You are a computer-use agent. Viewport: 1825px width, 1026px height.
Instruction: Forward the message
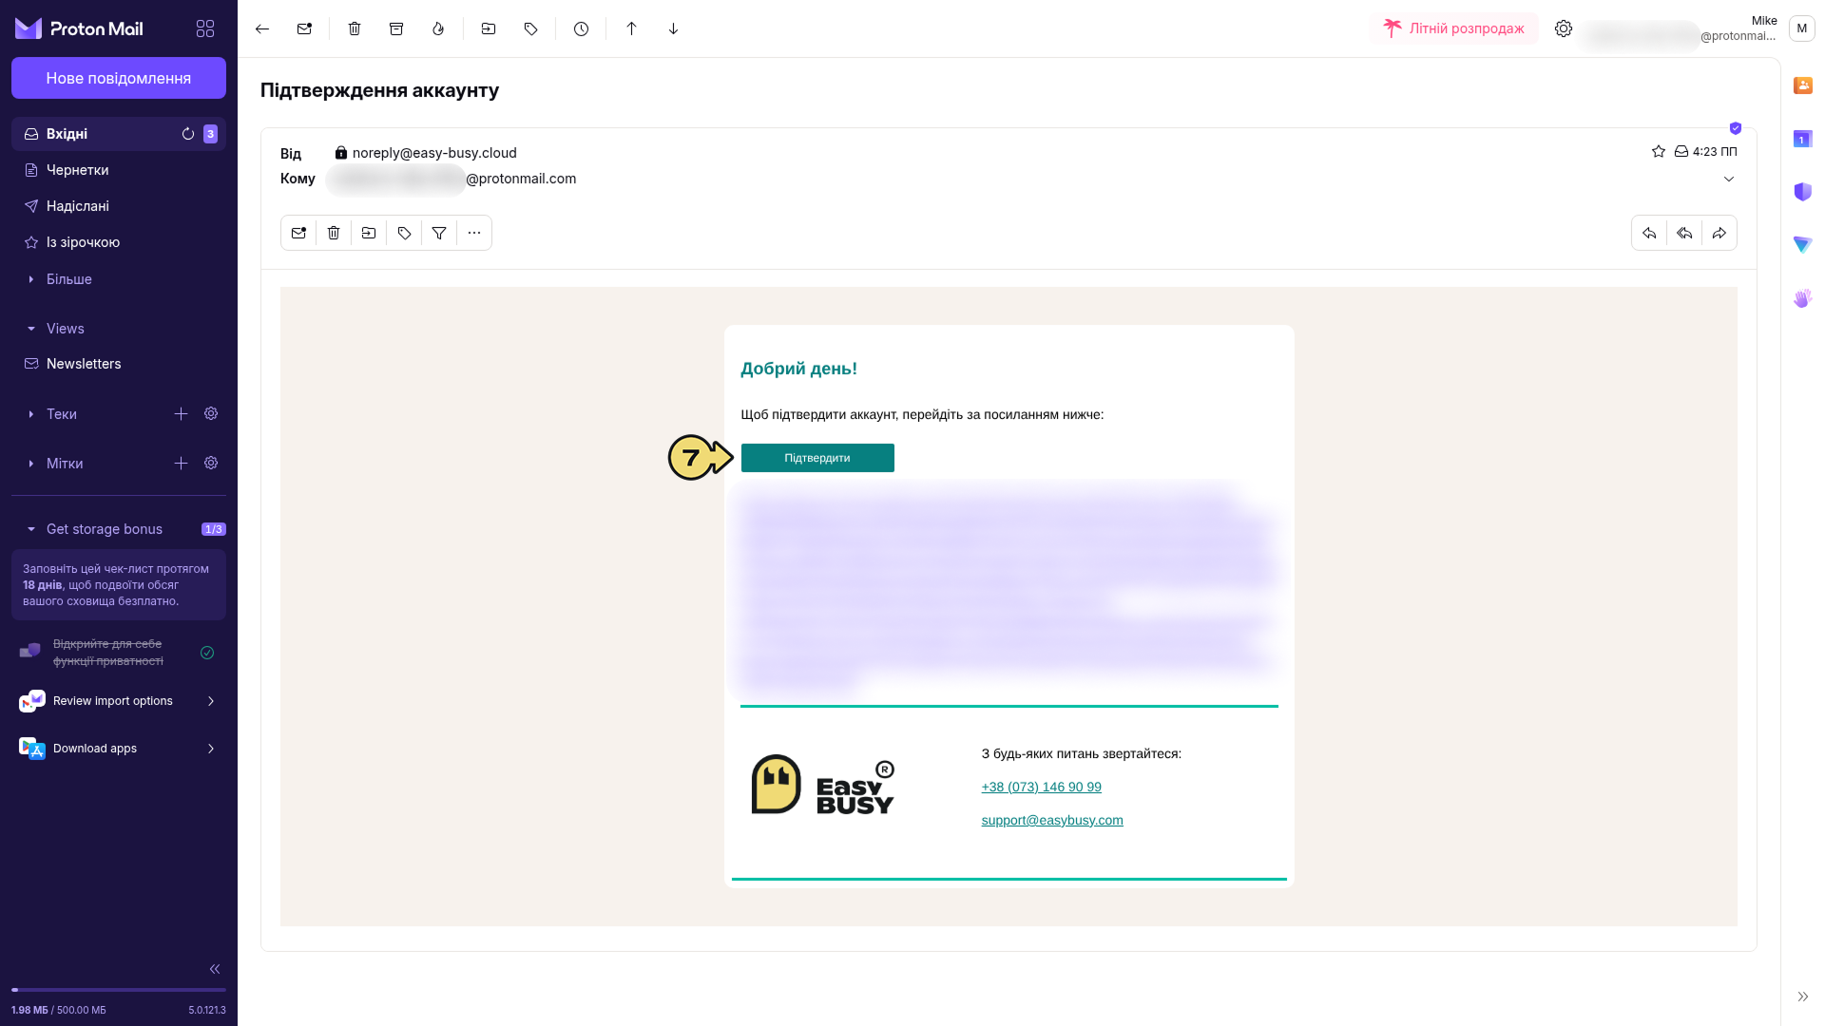click(x=1719, y=233)
